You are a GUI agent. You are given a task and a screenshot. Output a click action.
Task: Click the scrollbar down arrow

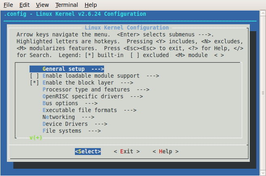[263, 173]
